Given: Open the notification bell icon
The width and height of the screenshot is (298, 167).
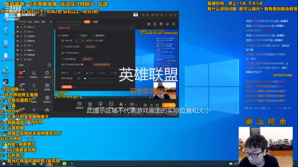Looking at the screenshot, I should (x=167, y=24).
